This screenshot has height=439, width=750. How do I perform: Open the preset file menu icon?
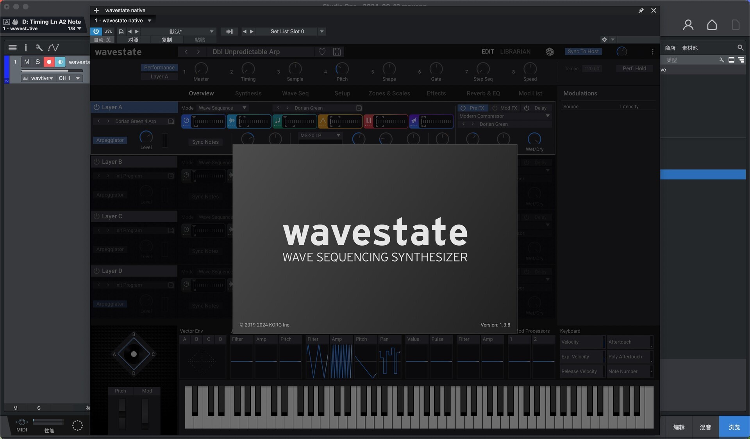coord(121,32)
